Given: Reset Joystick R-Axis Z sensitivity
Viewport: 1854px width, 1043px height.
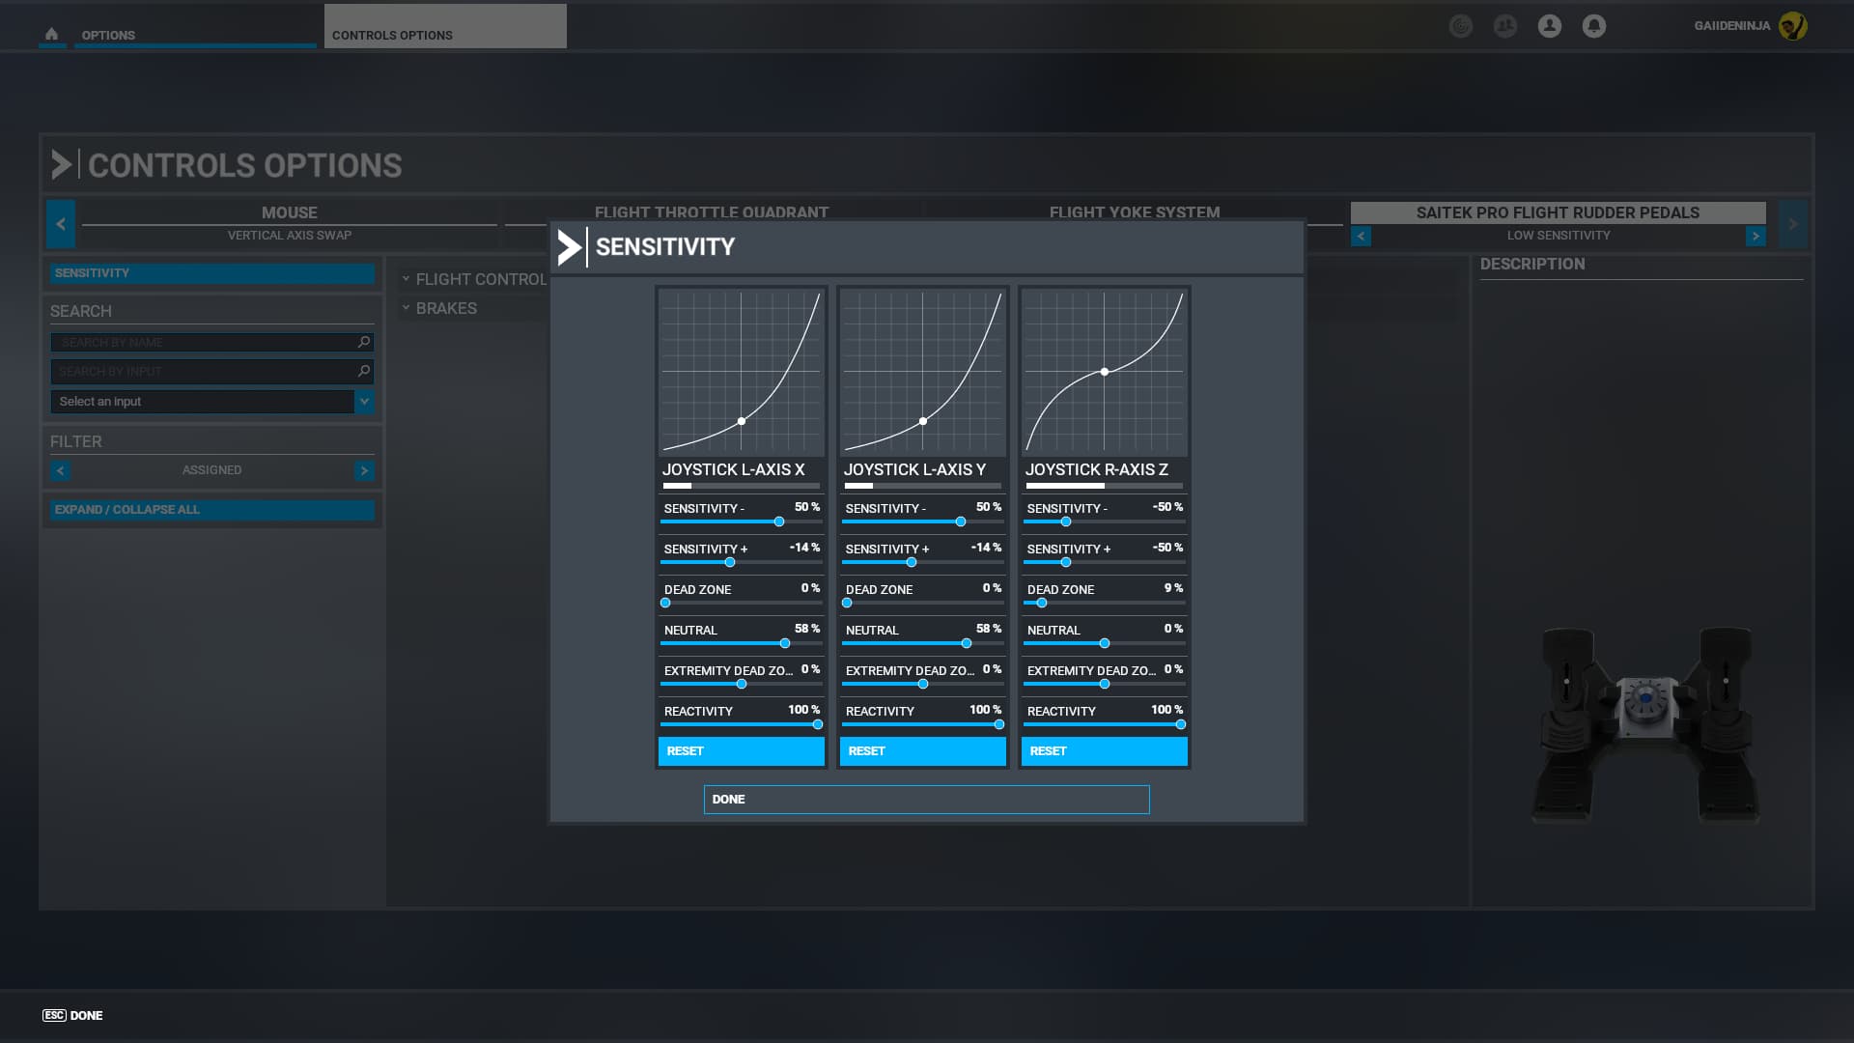Looking at the screenshot, I should (1104, 750).
